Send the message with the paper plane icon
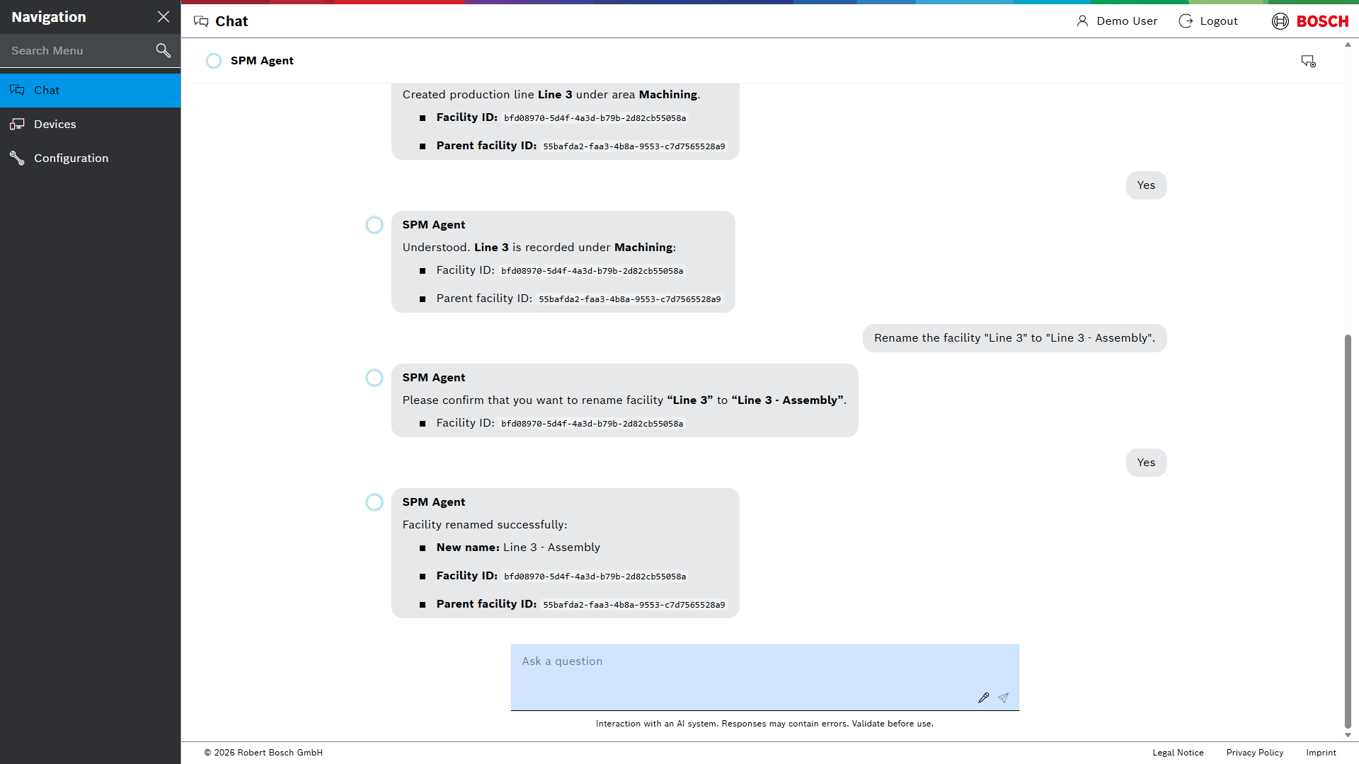1359x764 pixels. tap(1003, 698)
